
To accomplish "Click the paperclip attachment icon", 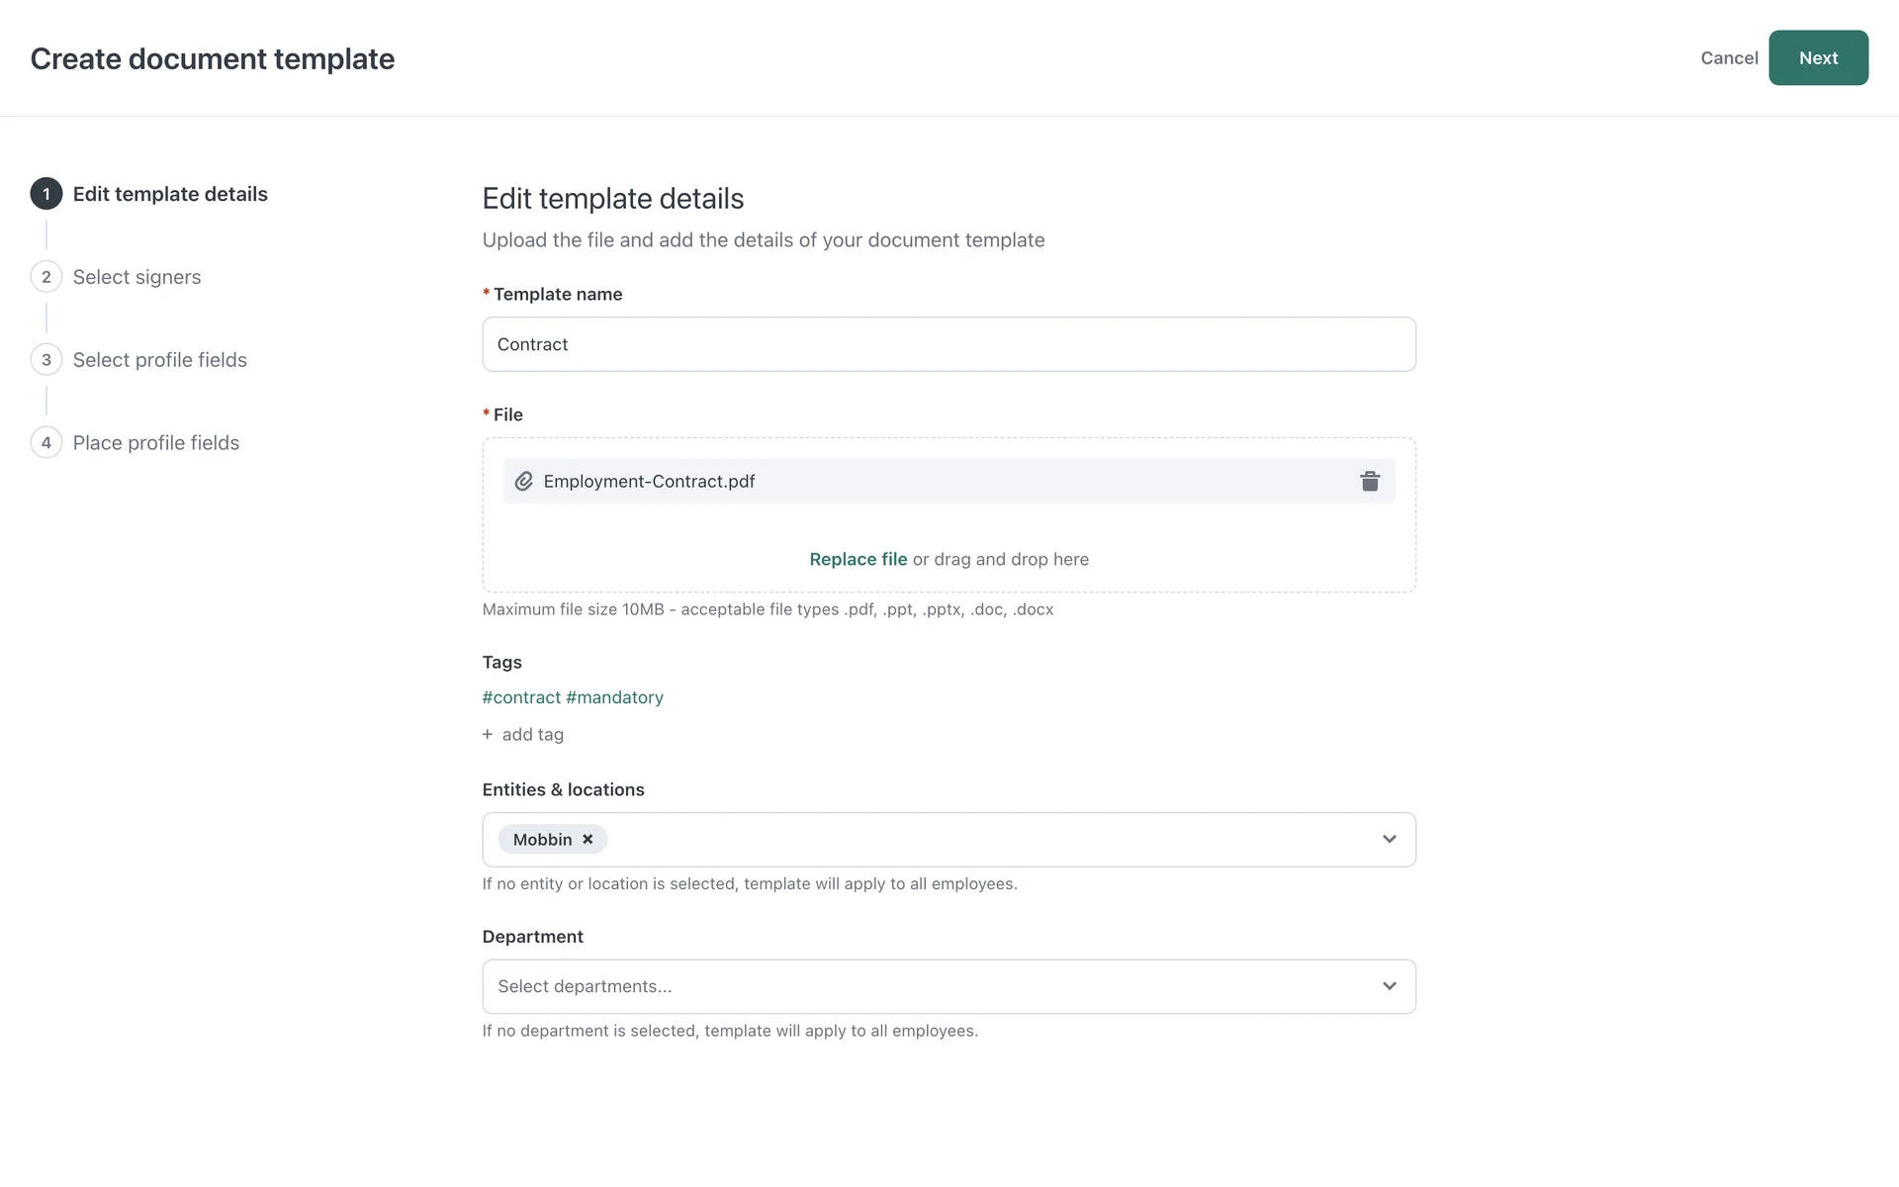I will click(x=524, y=482).
